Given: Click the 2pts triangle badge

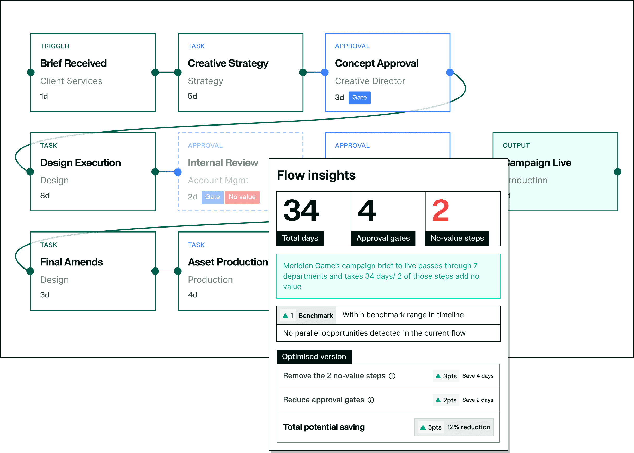Looking at the screenshot, I should (446, 400).
